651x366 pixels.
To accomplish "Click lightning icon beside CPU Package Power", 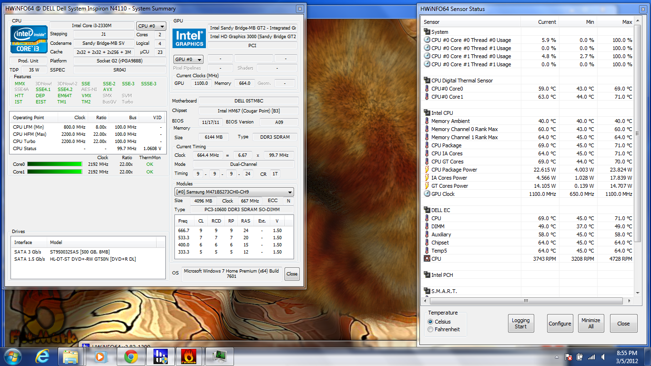I will [x=427, y=170].
